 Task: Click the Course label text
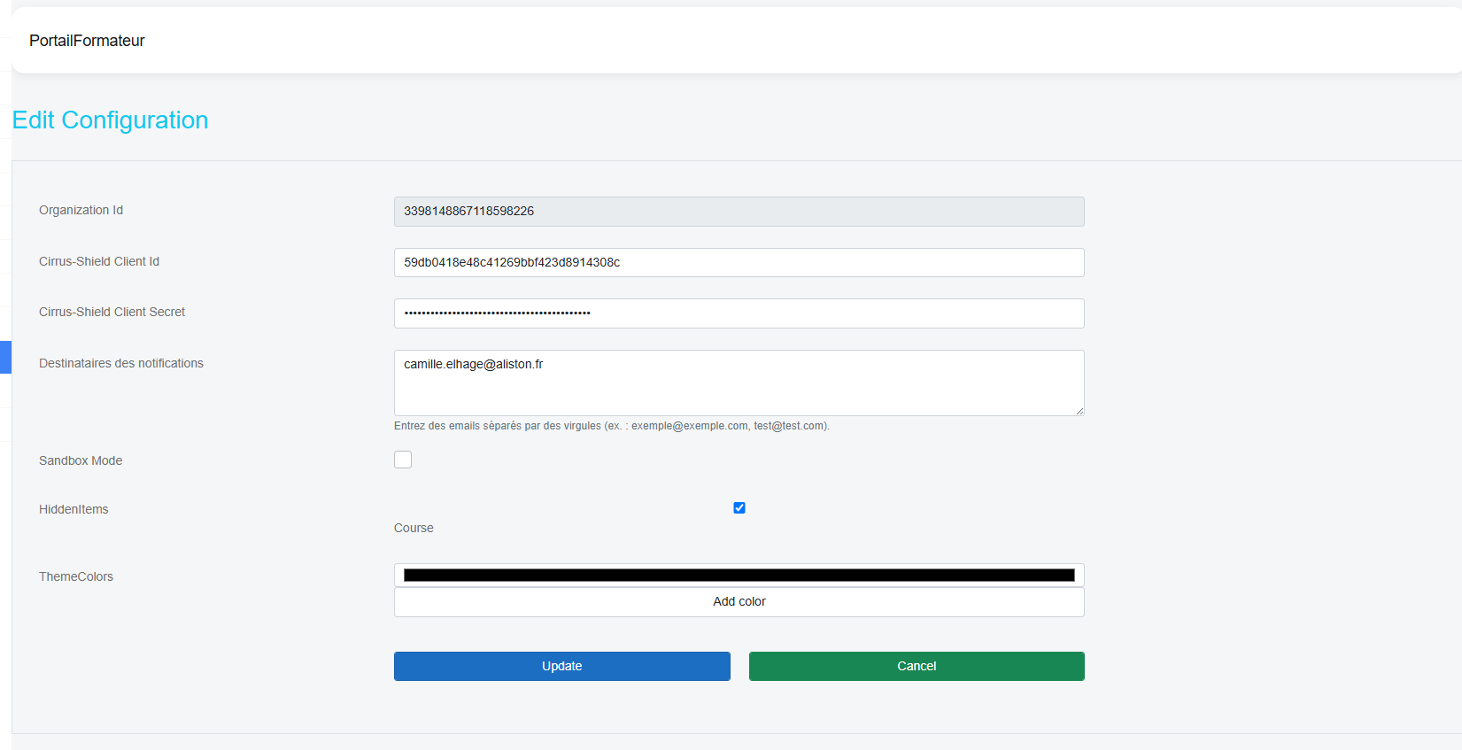point(414,528)
